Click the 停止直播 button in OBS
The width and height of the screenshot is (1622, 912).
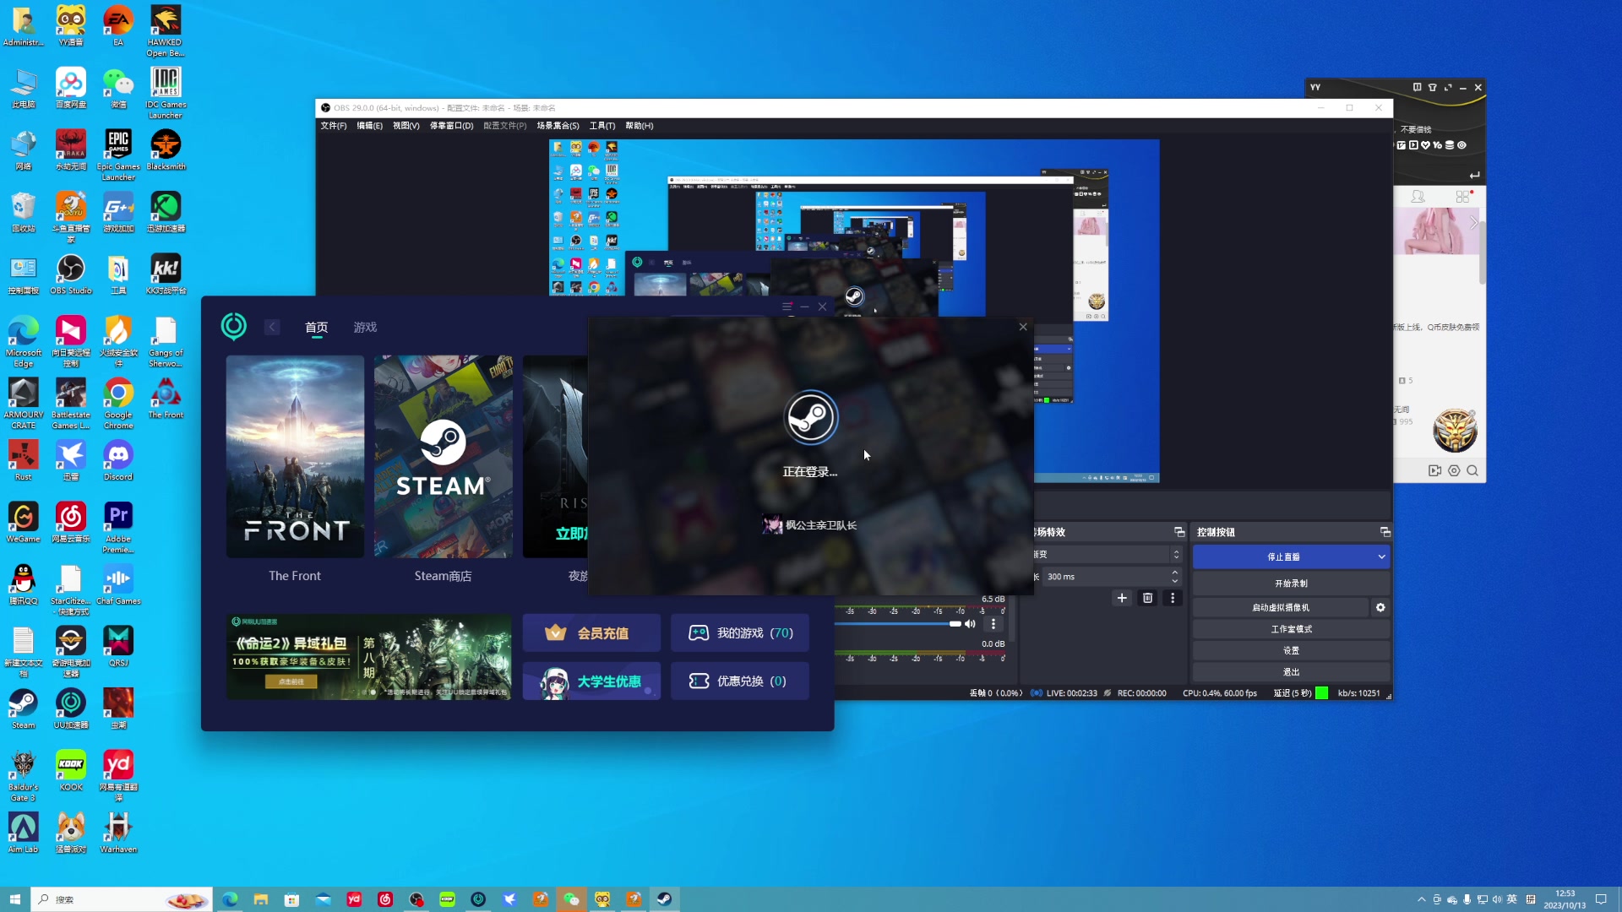tap(1283, 556)
